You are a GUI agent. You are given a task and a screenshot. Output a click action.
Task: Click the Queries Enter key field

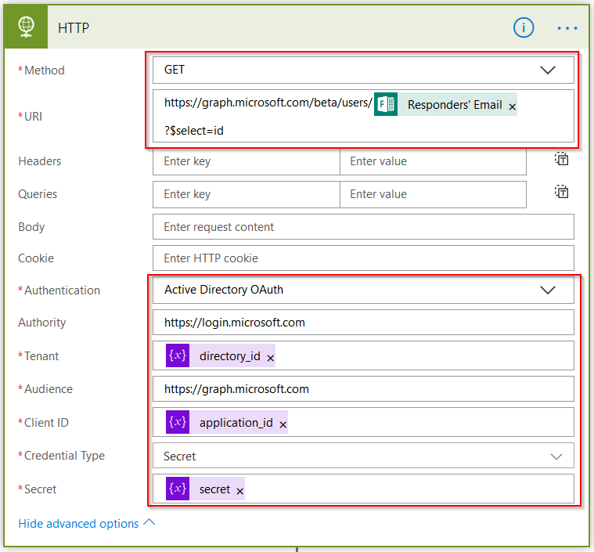[x=247, y=194]
